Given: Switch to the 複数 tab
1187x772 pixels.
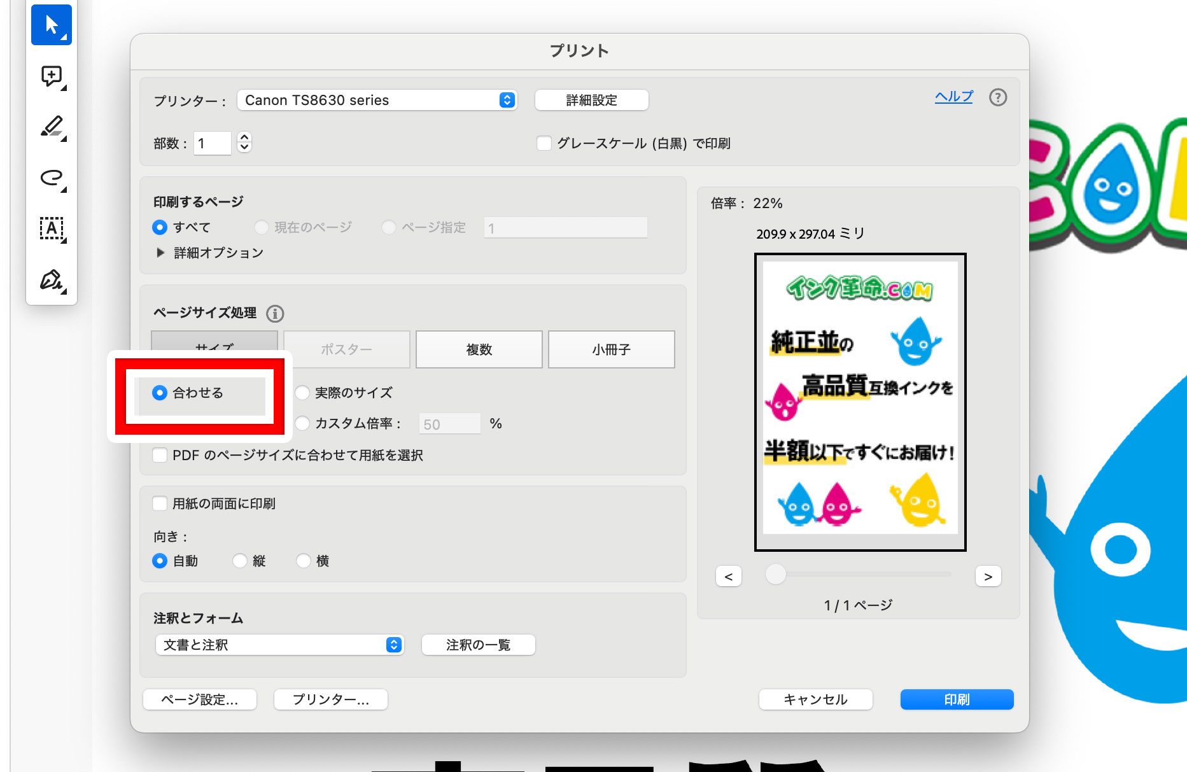Looking at the screenshot, I should [x=479, y=349].
